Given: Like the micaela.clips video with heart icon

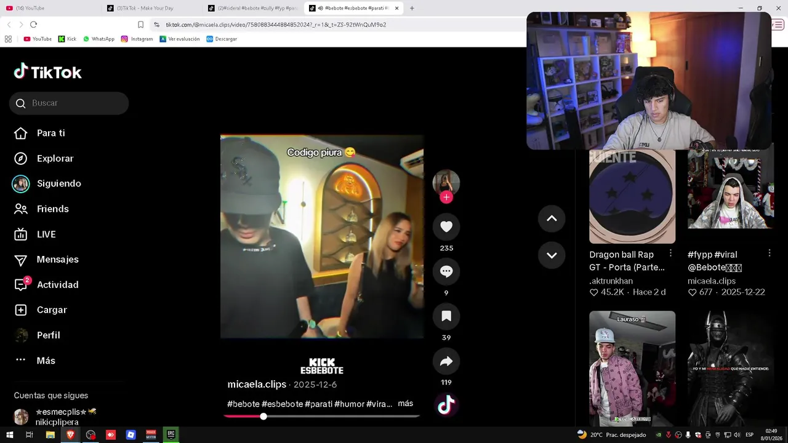Looking at the screenshot, I should tap(446, 226).
